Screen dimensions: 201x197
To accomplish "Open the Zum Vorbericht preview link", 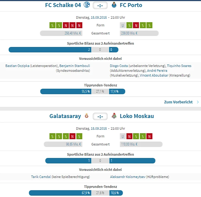I will point(178,102).
